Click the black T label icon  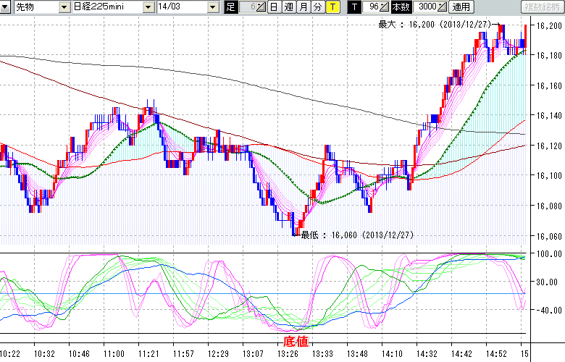[353, 7]
